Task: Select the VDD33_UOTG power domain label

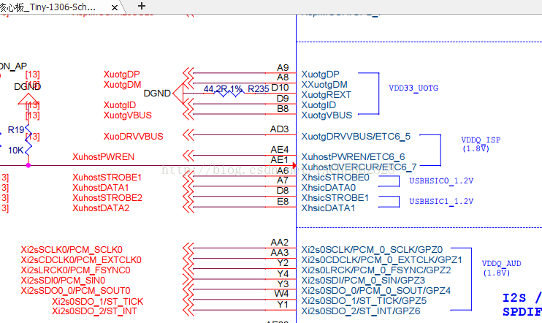Action: point(413,88)
